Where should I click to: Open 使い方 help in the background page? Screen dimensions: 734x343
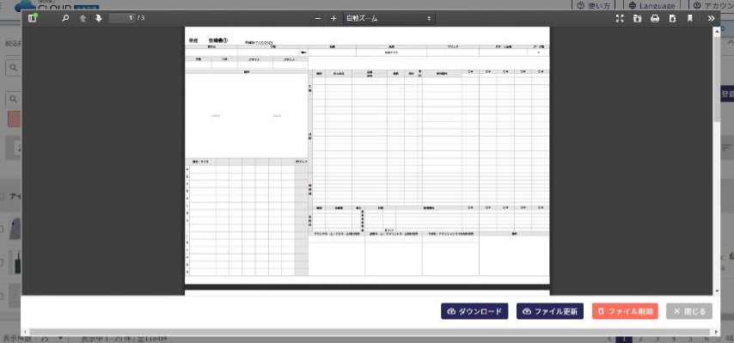(594, 6)
